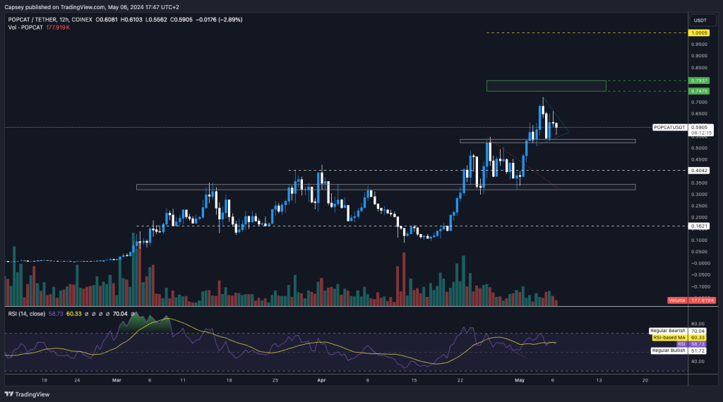Click the 0.1621 horizontal line label
723x402 pixels.
(x=699, y=226)
